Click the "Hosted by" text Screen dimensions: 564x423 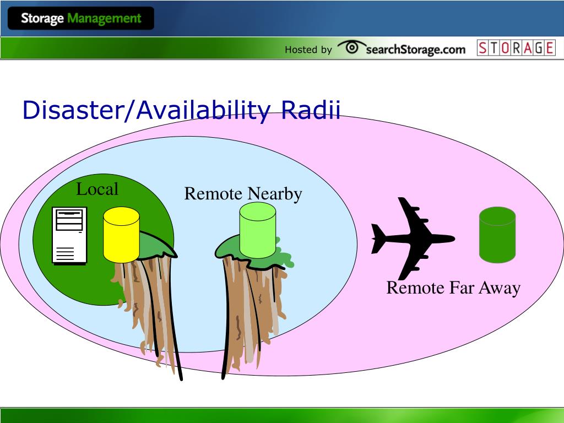click(308, 50)
